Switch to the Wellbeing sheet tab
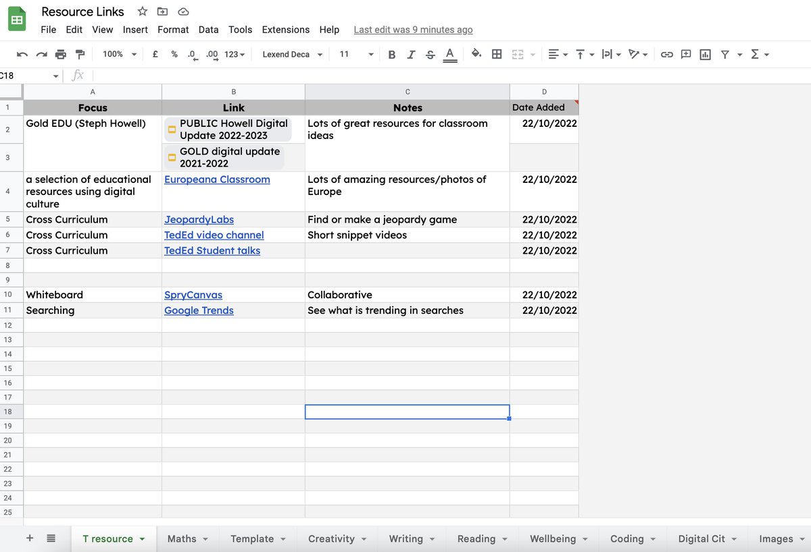 tap(559, 539)
